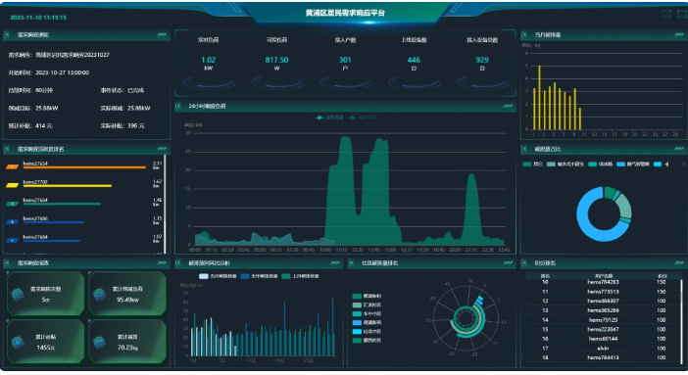
Task: Click the header arrow icon of the 社区碳排量排名 panel
Action: coord(352,262)
